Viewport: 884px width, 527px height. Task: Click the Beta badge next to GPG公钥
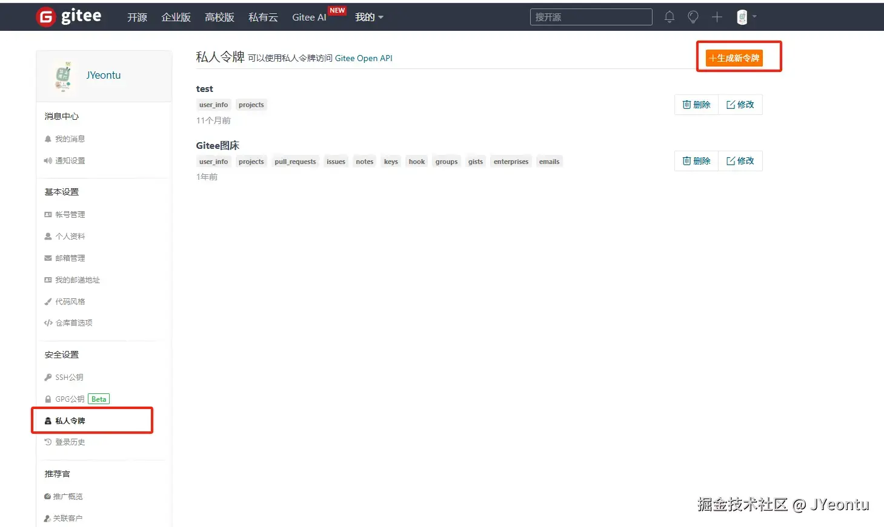pyautogui.click(x=99, y=399)
